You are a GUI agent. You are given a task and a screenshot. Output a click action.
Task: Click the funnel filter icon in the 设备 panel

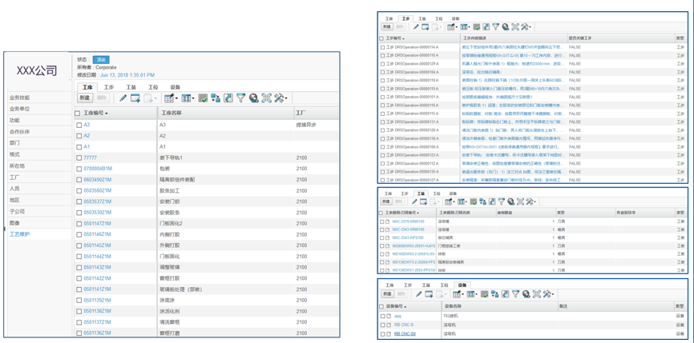(515, 293)
